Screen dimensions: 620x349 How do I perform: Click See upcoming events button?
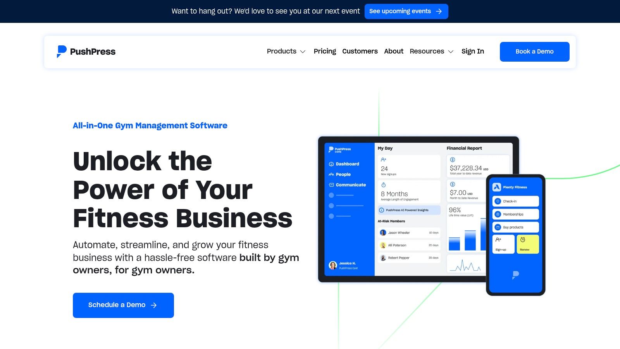[406, 11]
